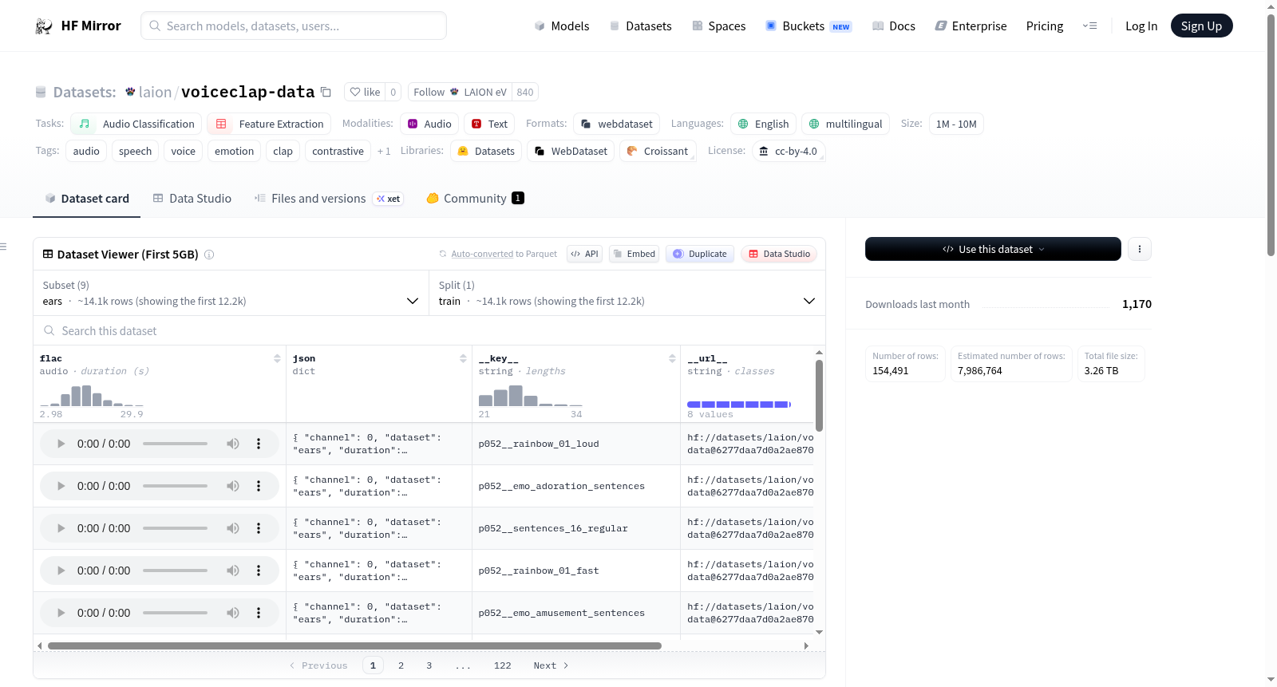Filter by Audio Classification task tag
Screen dimensions: 1277x687
click(x=136, y=124)
